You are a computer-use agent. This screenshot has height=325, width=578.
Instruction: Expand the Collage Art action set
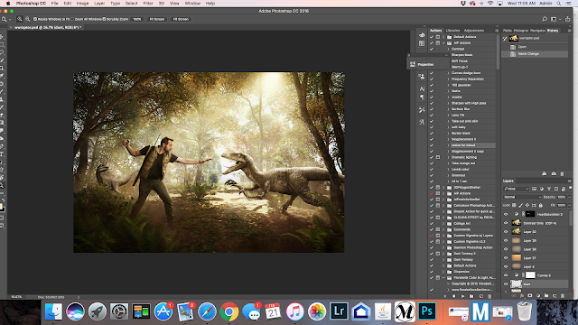(443, 223)
